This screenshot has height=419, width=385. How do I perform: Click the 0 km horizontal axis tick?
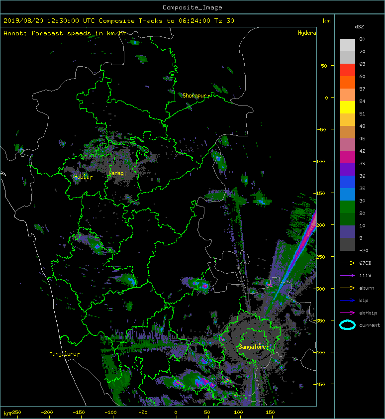[176, 413]
